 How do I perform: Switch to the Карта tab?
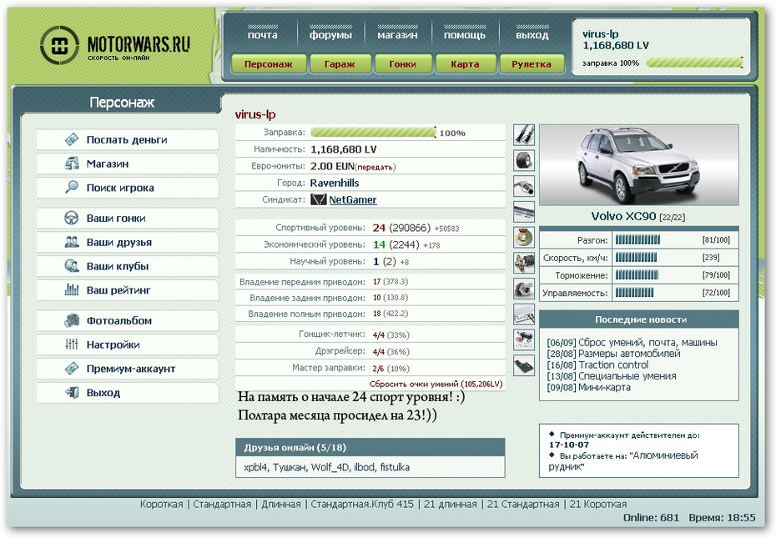click(x=465, y=64)
